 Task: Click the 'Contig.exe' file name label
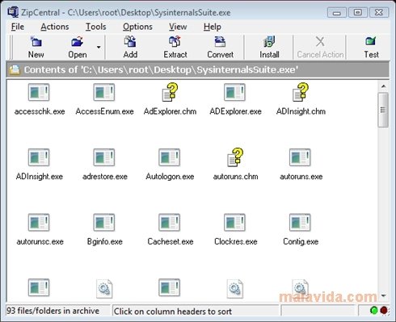point(301,241)
